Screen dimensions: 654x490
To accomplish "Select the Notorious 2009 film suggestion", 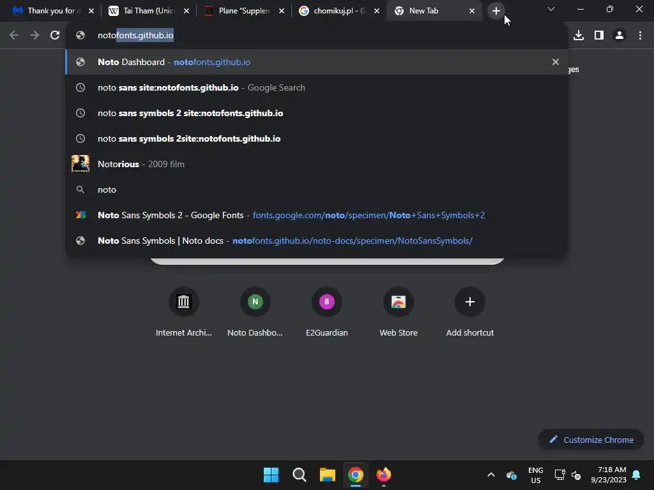I will coord(317,164).
